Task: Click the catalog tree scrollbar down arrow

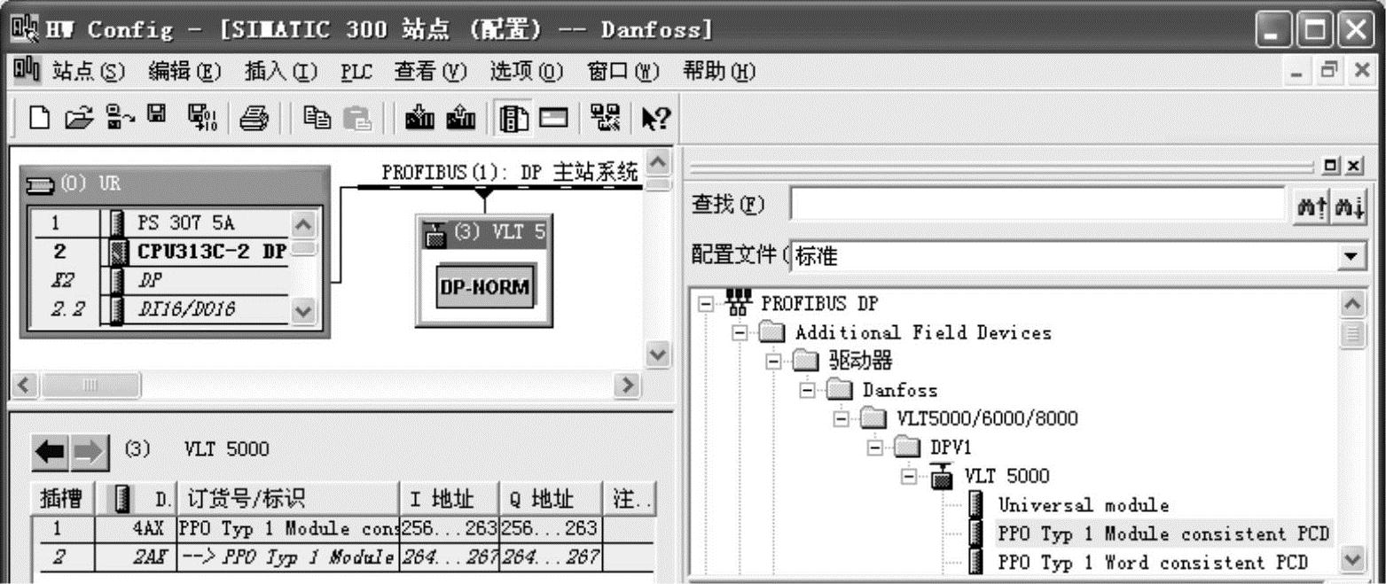Action: tap(1352, 561)
